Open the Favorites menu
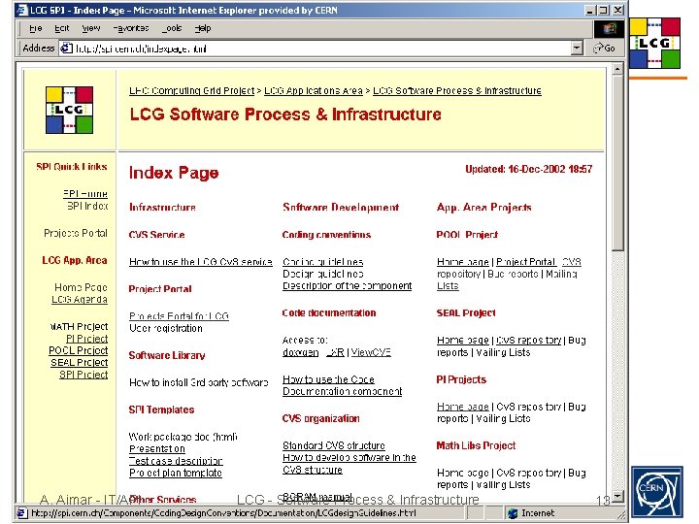Viewport: 699px width, 524px height. pyautogui.click(x=131, y=28)
